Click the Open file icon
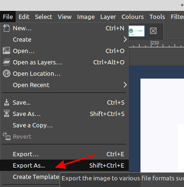This screenshot has width=184, height=187. click(7, 51)
